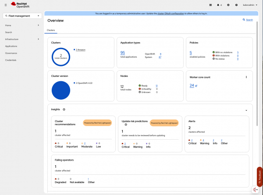Image resolution: width=263 pixels, height=195 pixels.
Task: Click the No status icon in Policies
Action: click(213, 59)
